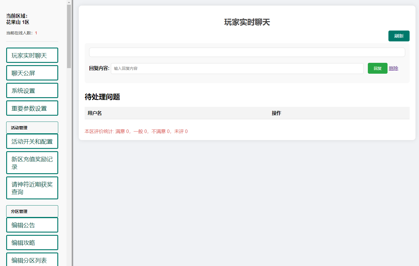Click the 分区管理 section header
This screenshot has height=266, width=419.
click(x=32, y=211)
